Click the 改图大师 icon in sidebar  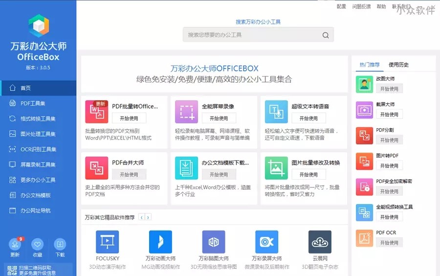364,84
